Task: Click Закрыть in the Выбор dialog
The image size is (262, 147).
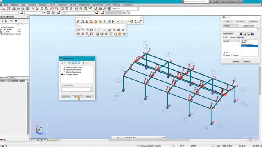Action: tap(236, 61)
